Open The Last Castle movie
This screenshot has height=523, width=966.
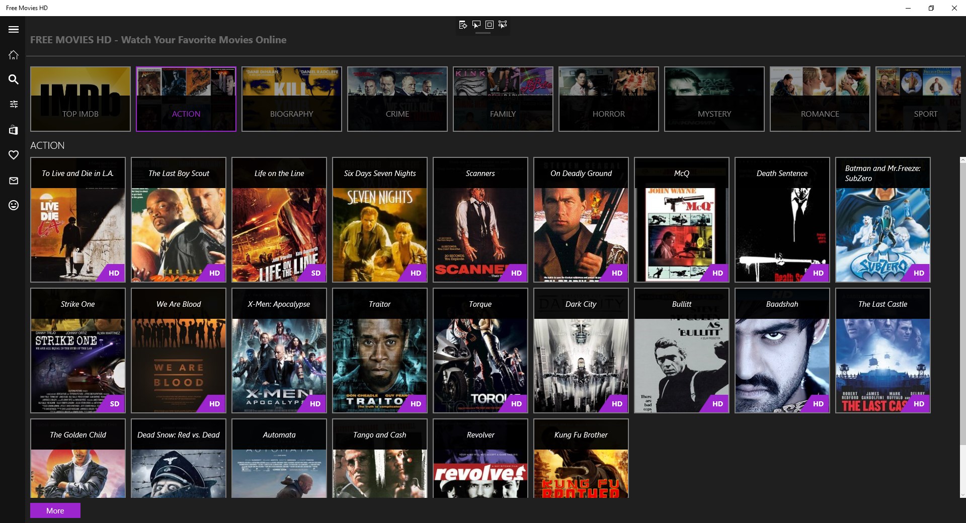(883, 351)
